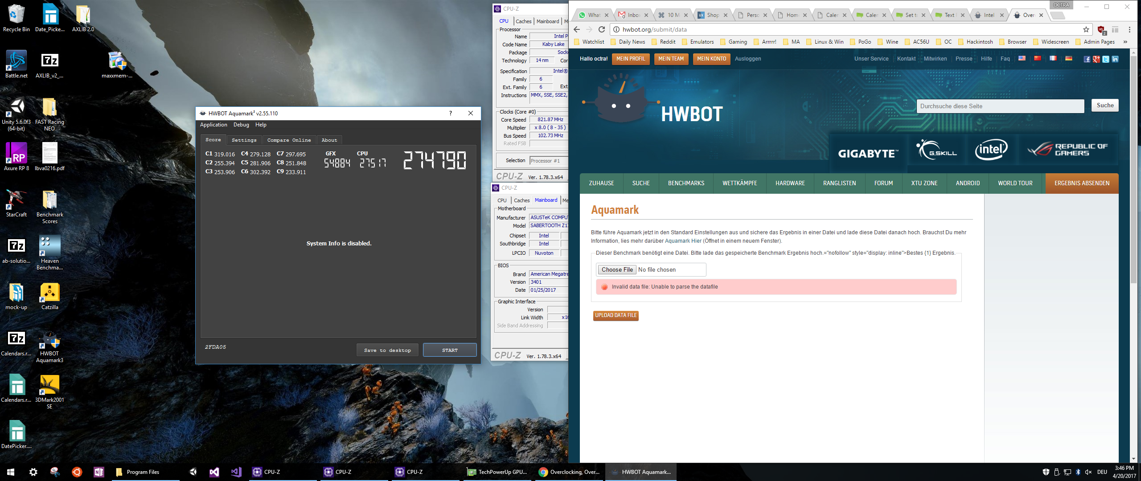This screenshot has width=1141, height=481.
Task: Click the MEIN PROFIL button
Action: [x=630, y=59]
